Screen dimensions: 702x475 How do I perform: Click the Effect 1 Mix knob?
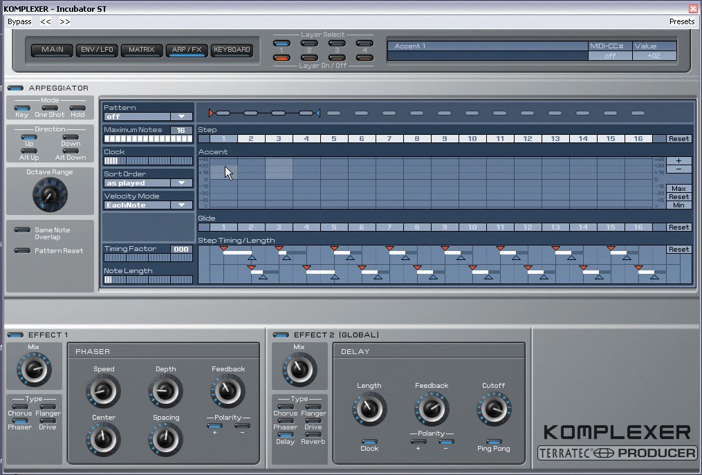pos(34,369)
